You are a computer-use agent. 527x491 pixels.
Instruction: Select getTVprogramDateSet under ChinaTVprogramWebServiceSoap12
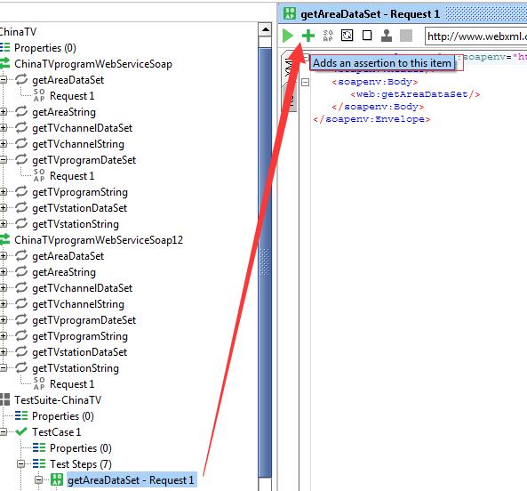[x=84, y=320]
